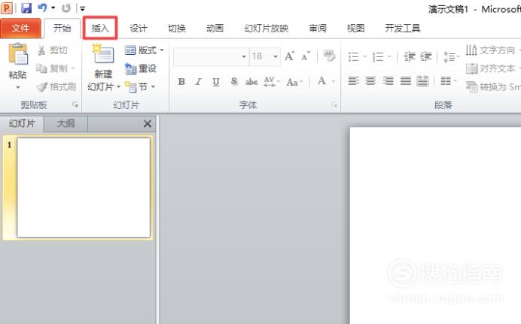Viewport: 521px width, 324px height.
Task: Select slide 1 thumbnail
Action: coord(84,188)
